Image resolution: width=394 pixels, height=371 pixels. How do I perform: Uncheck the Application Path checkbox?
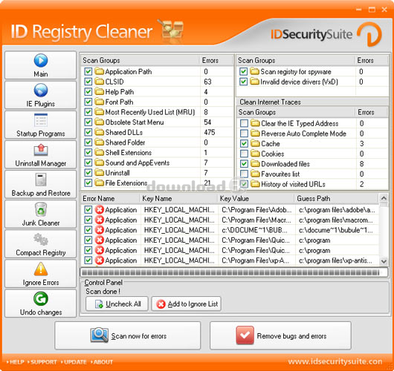click(88, 71)
